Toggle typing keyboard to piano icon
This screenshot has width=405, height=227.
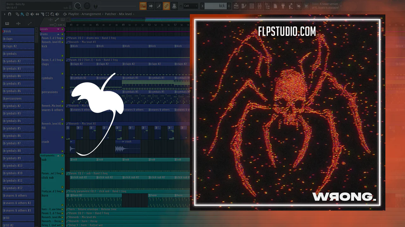pyautogui.click(x=143, y=6)
